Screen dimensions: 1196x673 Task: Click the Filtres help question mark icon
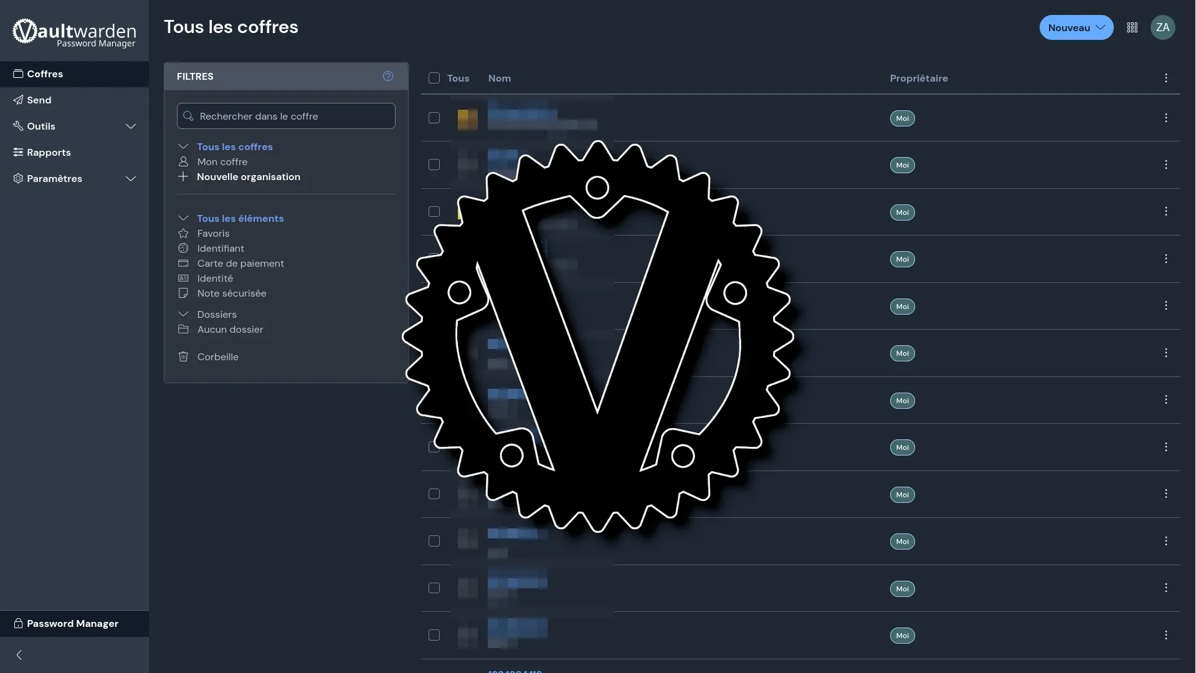click(x=387, y=76)
